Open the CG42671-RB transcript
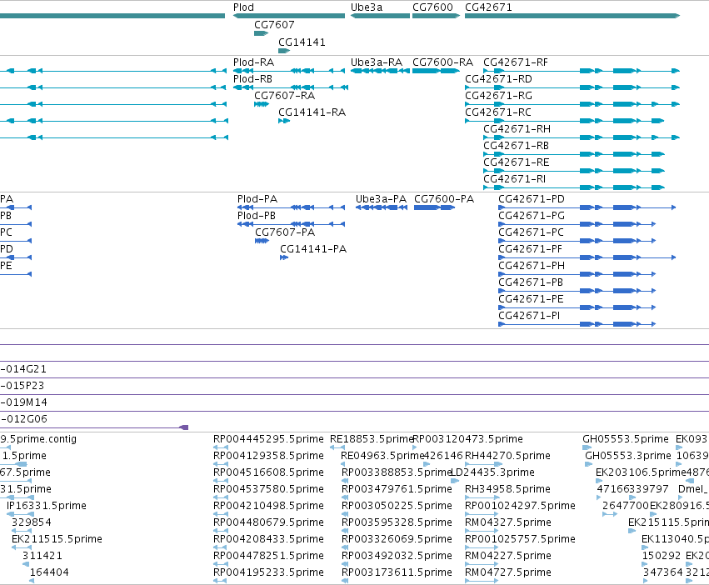Screen dimensions: 709x585 tap(574, 154)
